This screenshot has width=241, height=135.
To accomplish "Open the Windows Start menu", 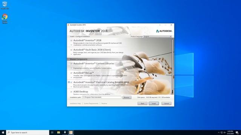I will 3,132.
